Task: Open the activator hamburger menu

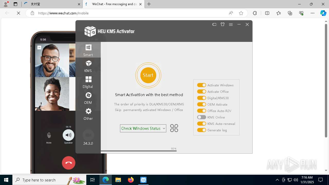Action: pos(231,24)
